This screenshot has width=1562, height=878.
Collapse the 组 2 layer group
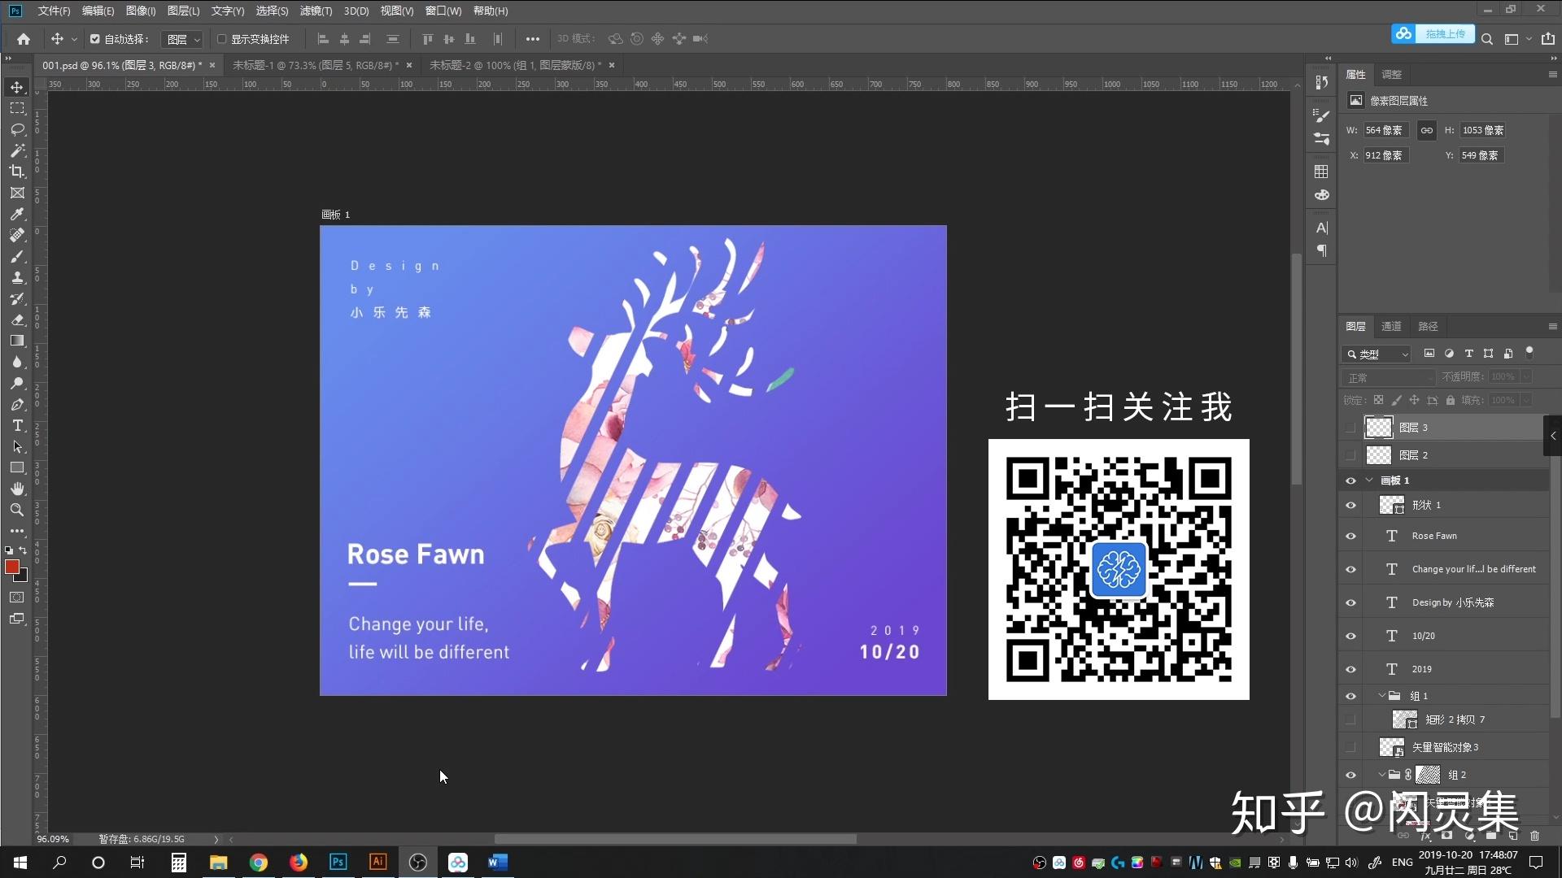(1381, 775)
